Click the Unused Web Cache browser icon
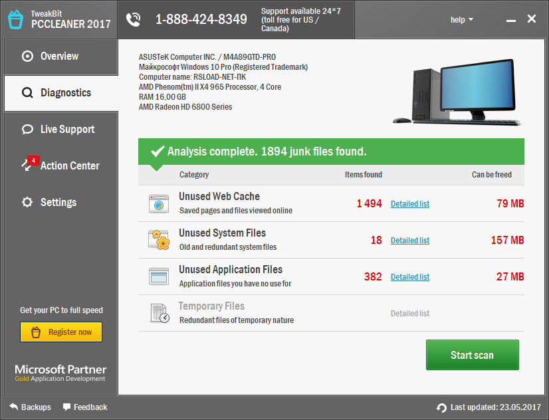The width and height of the screenshot is (549, 420). point(159,204)
